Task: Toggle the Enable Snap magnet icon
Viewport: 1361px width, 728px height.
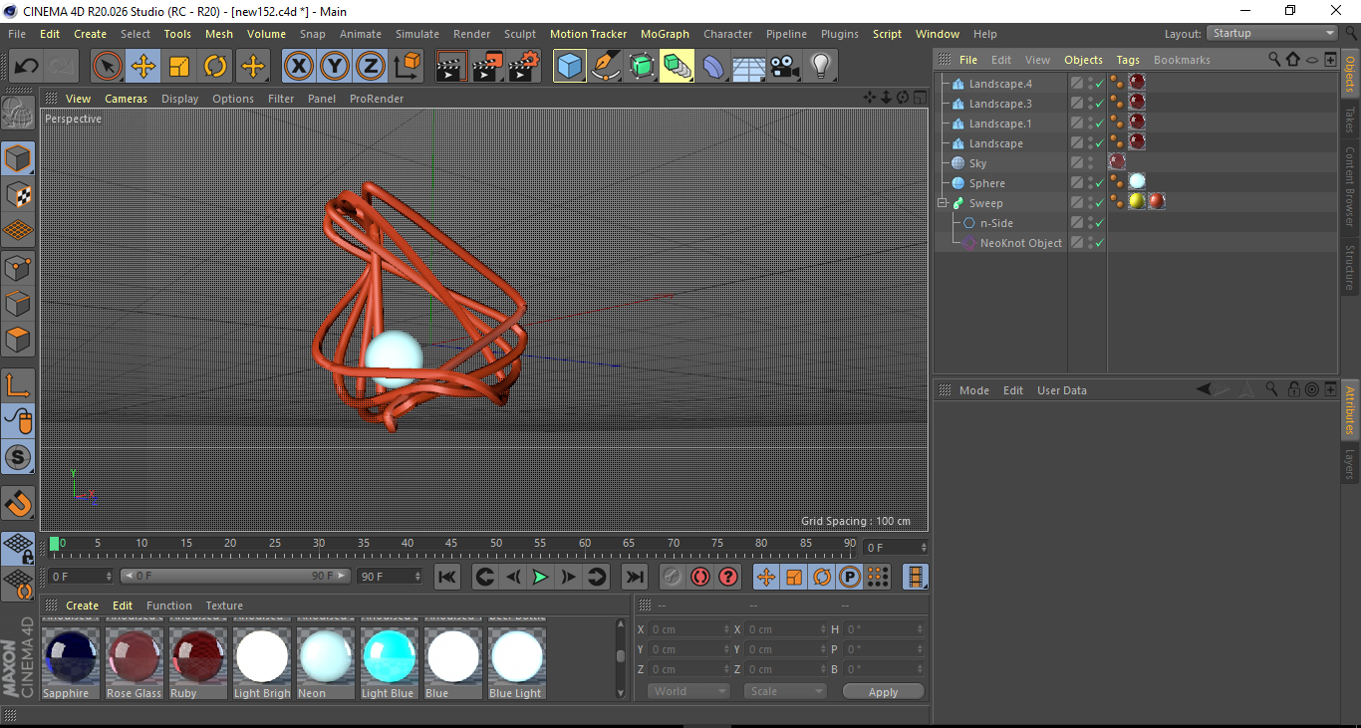Action: tap(18, 503)
